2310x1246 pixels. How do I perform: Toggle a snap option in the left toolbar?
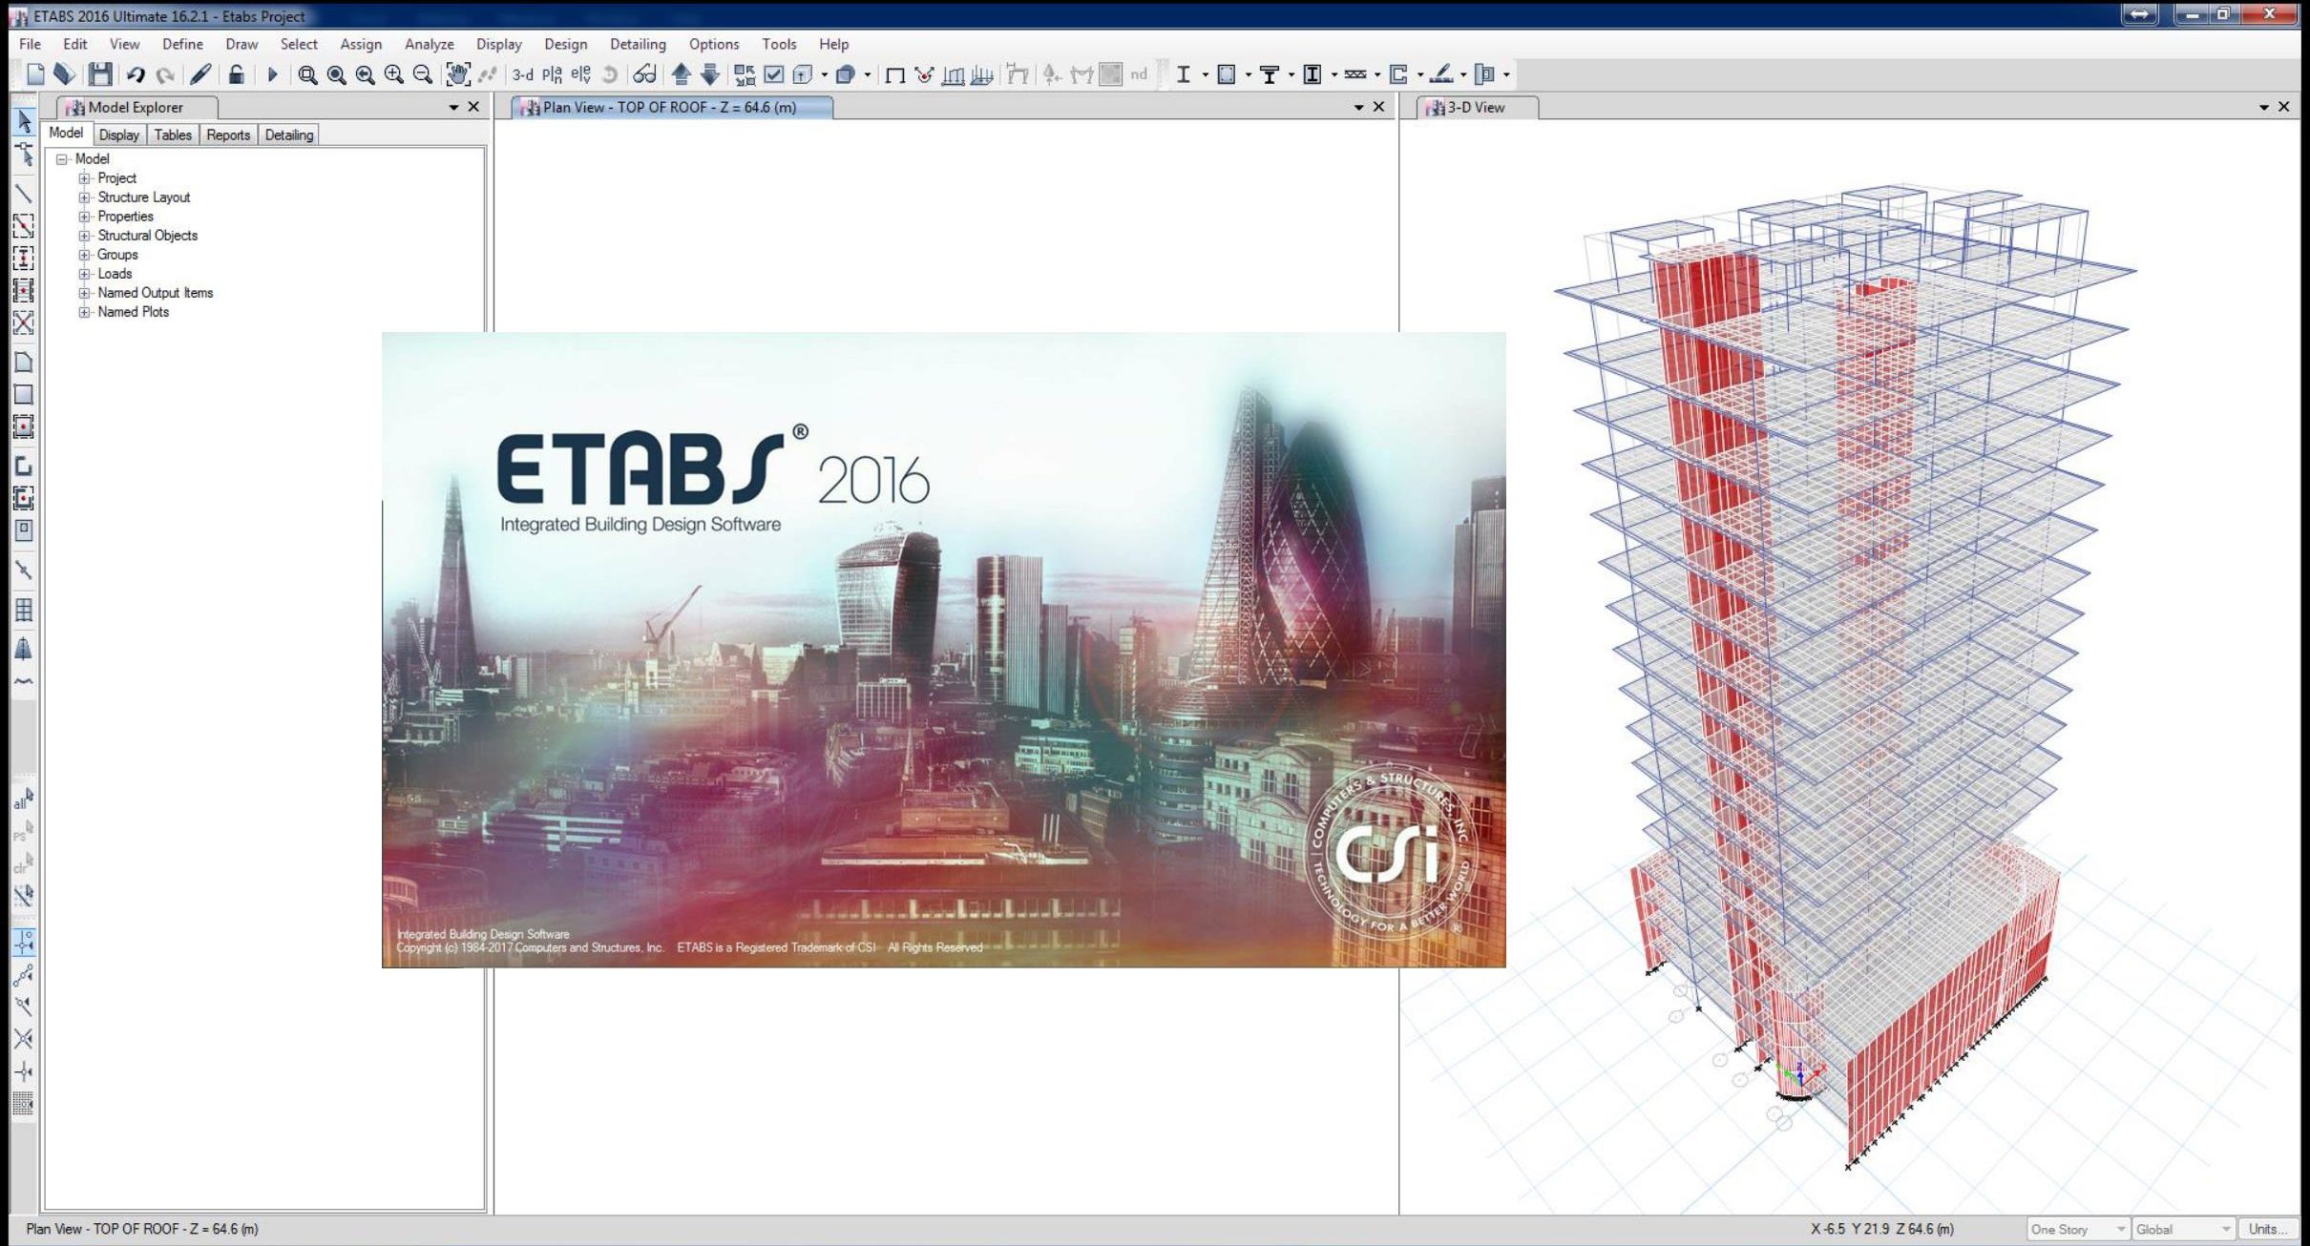24,943
